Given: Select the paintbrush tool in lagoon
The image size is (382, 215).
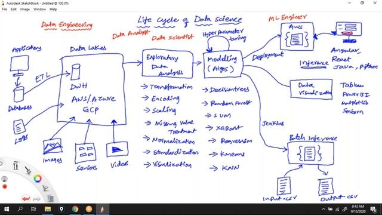Looking at the screenshot, I should pos(28,170).
